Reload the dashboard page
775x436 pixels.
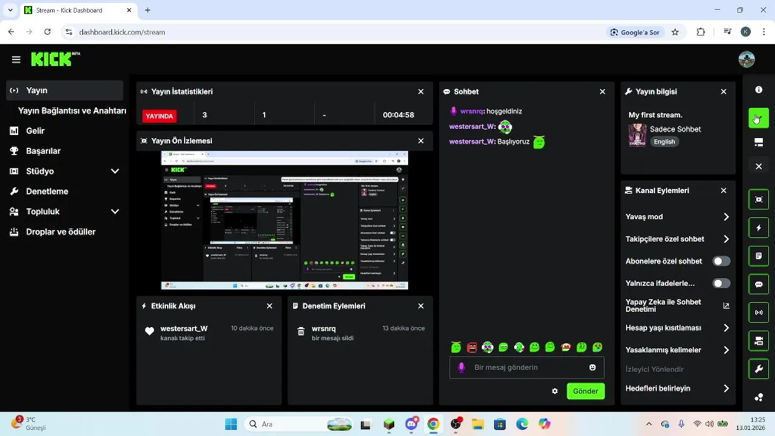point(48,32)
